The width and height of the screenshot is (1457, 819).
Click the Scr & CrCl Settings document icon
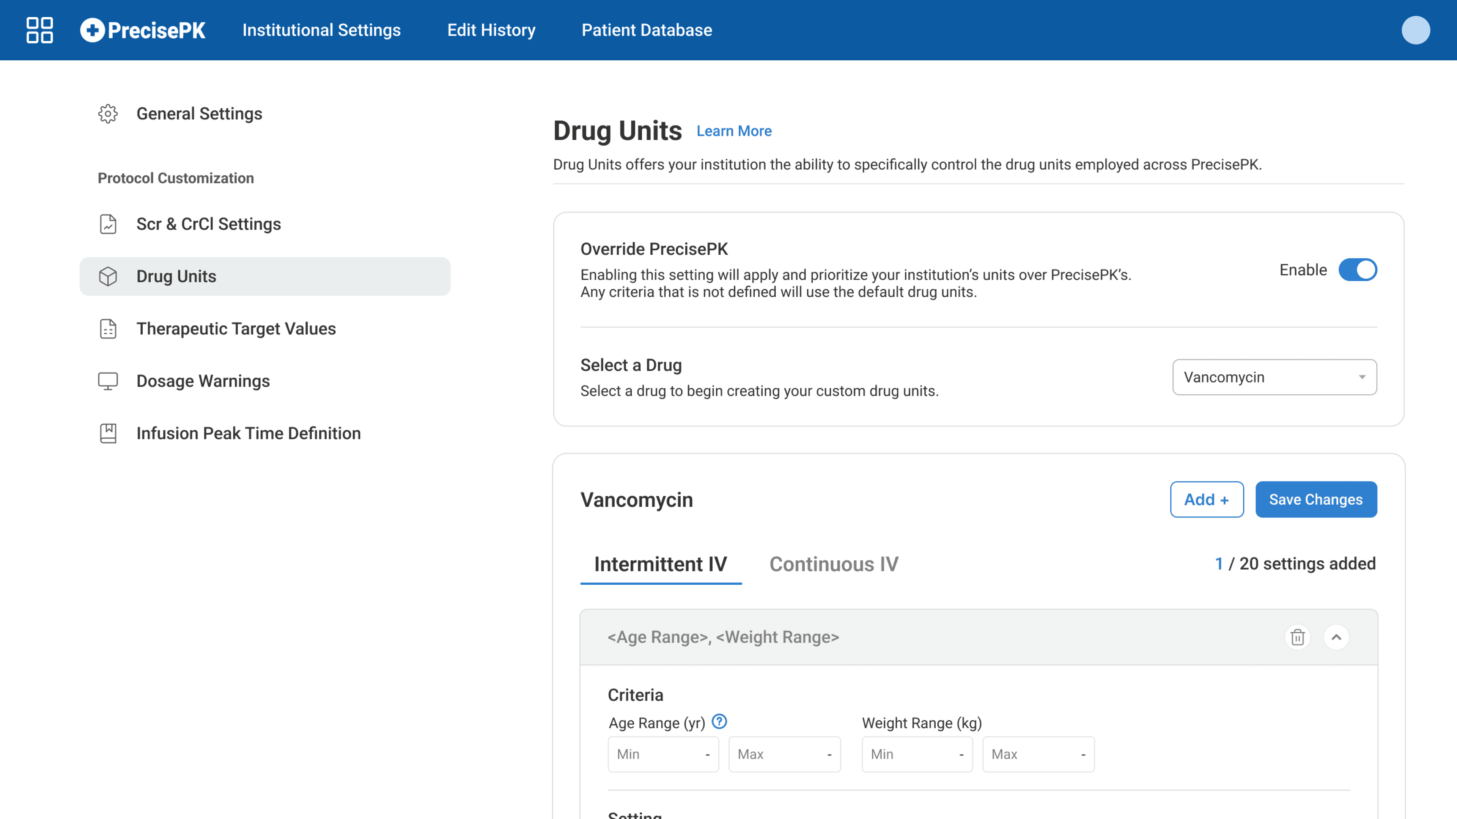(108, 224)
